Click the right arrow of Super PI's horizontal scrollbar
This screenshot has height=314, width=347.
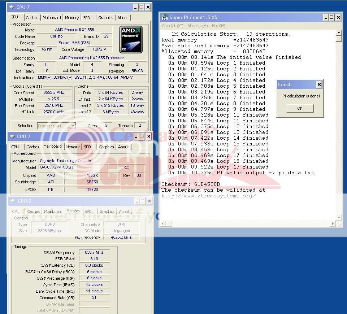(x=333, y=223)
